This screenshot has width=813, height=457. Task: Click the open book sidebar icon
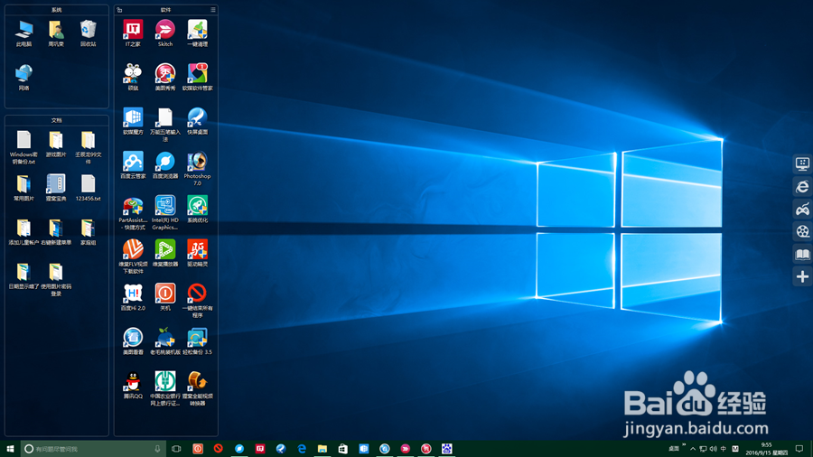(x=802, y=254)
